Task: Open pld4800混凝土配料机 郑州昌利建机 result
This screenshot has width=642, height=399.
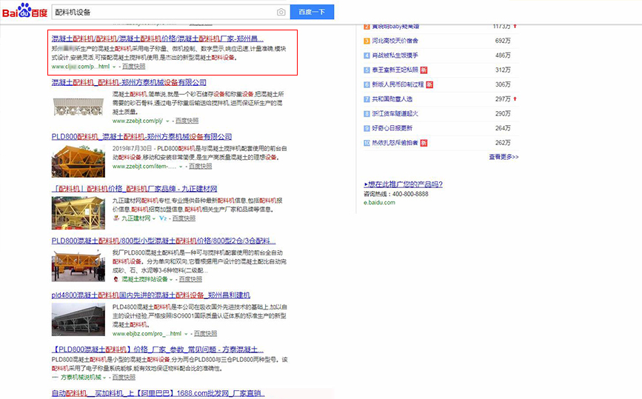Action: [150, 295]
